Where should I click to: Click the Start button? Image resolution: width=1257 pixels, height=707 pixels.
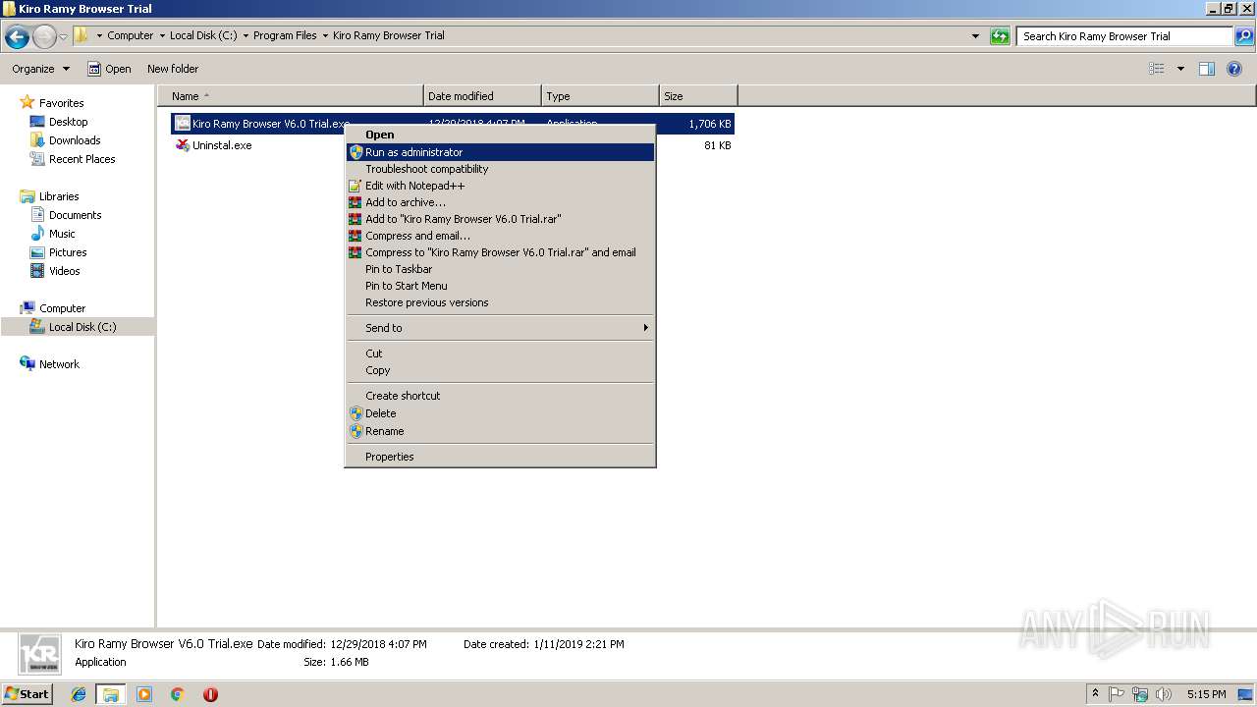27,694
